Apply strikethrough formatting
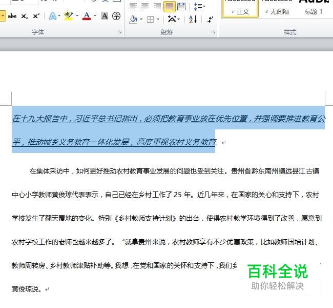Viewport: 333px width, 308px height. [12, 16]
